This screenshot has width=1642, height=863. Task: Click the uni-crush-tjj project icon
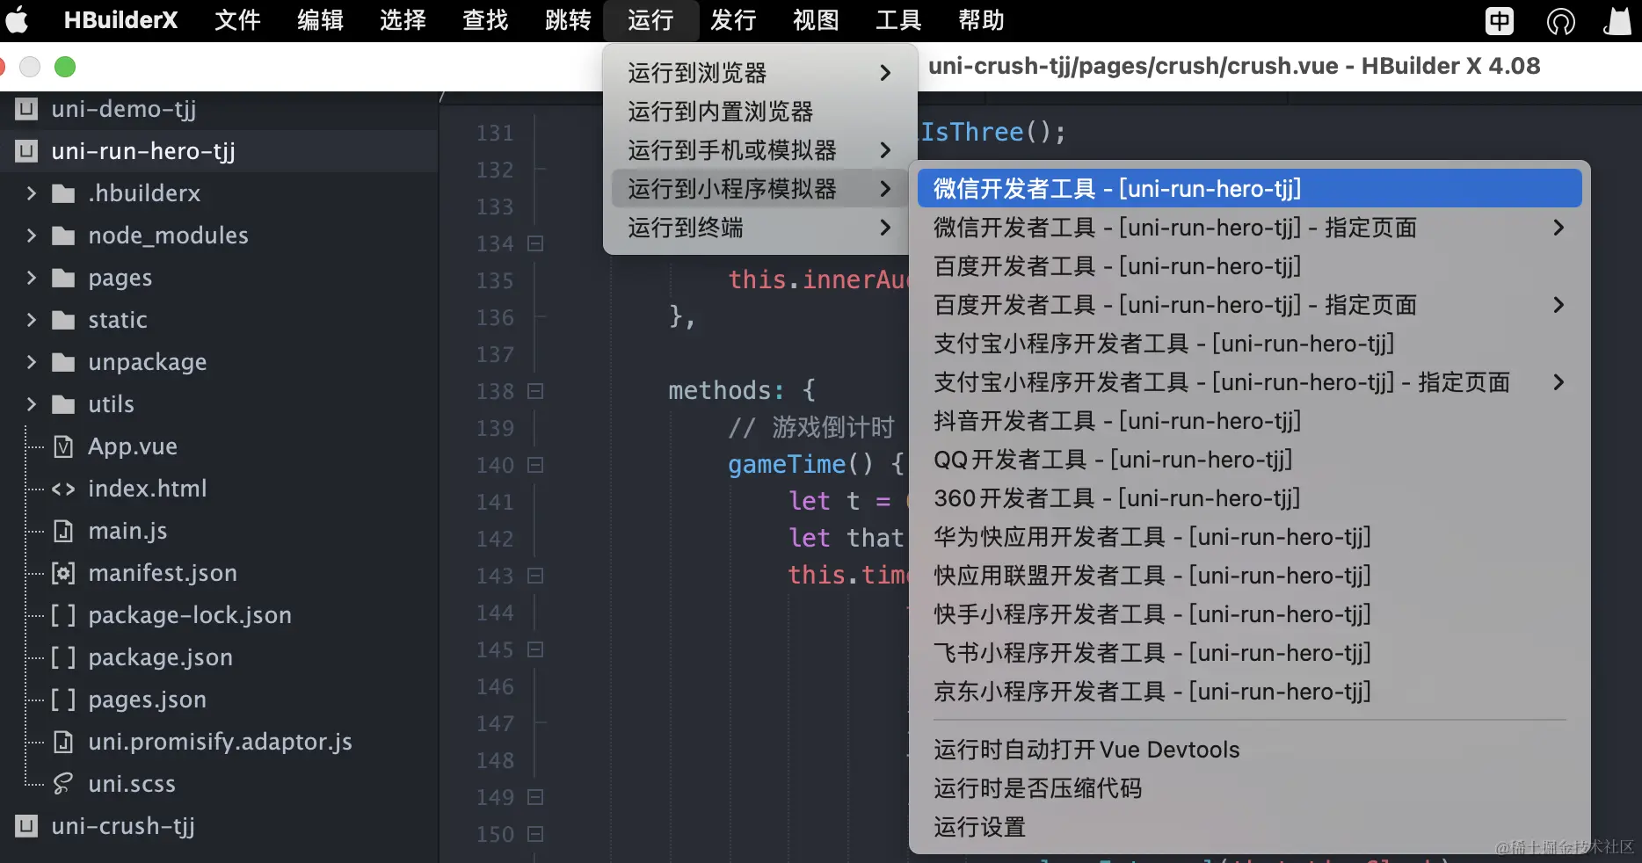pos(26,826)
